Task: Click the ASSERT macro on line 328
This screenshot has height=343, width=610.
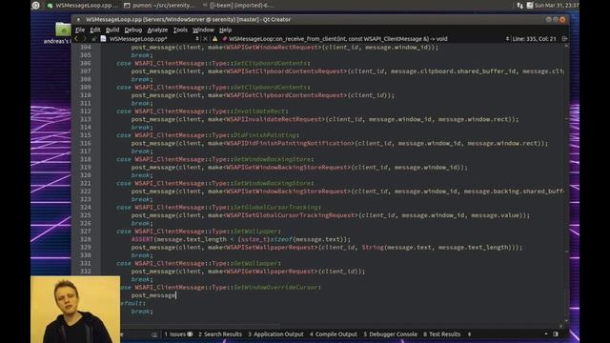Action: pos(142,239)
